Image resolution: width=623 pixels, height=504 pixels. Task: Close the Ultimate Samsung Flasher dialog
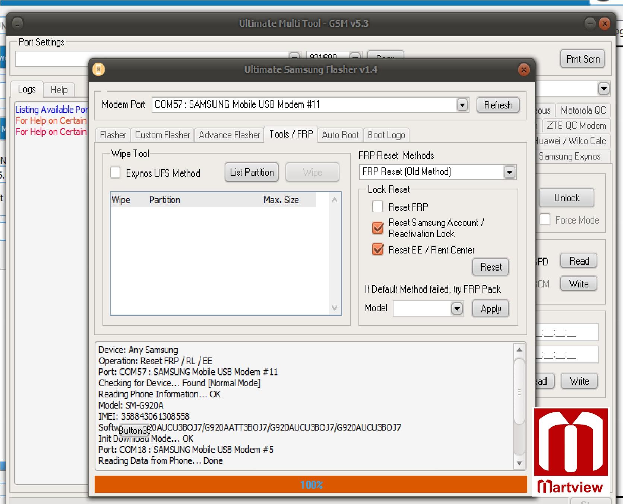click(524, 70)
